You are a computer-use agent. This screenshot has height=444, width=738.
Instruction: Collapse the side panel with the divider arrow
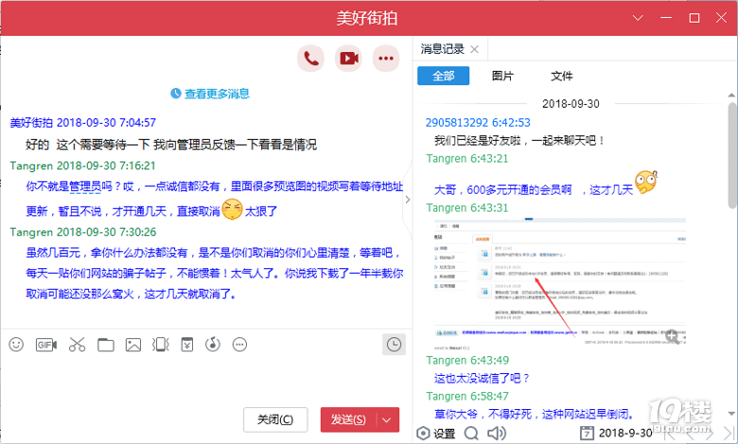coord(408,199)
